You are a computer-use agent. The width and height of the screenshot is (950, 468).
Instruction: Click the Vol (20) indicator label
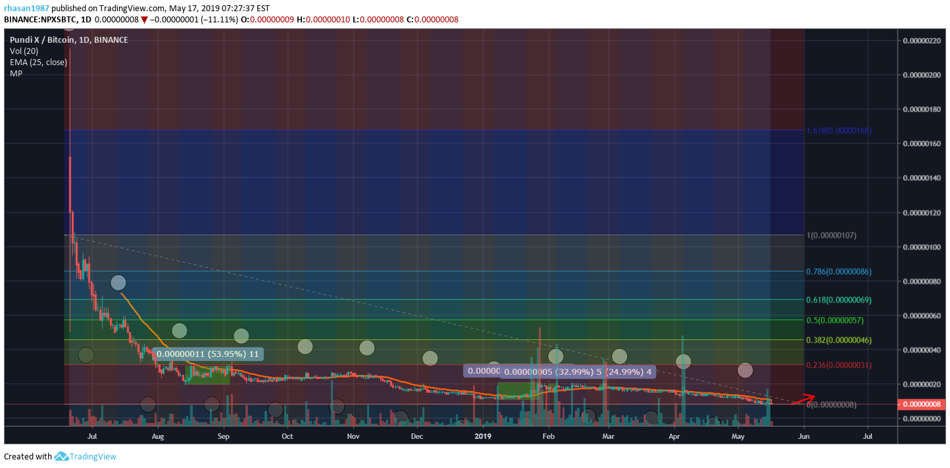(x=24, y=51)
